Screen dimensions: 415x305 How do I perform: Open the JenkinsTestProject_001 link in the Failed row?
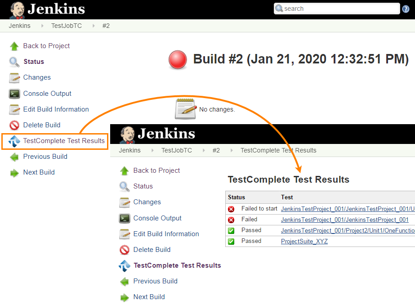tap(344, 220)
